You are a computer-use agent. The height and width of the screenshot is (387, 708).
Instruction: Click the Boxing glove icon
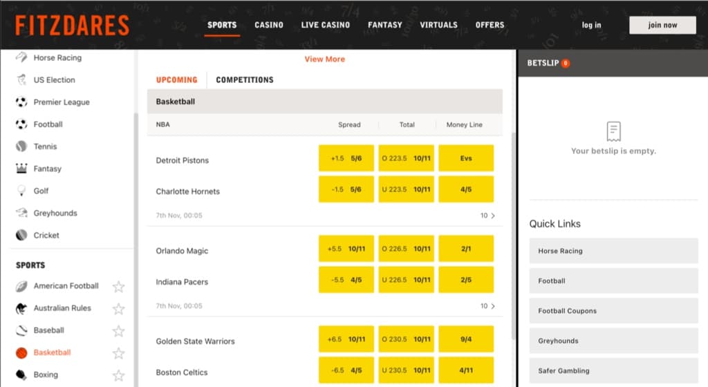coord(21,375)
